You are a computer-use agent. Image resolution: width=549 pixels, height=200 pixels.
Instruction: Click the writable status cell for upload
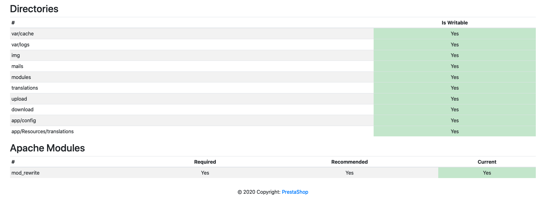454,99
